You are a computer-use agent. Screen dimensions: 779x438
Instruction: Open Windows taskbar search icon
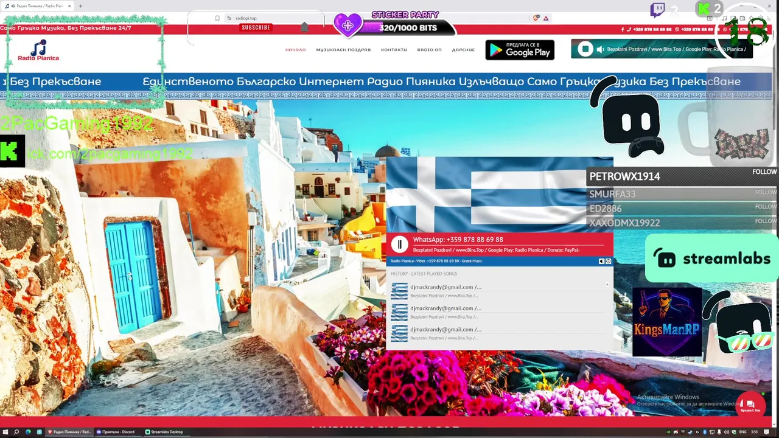[x=16, y=432]
